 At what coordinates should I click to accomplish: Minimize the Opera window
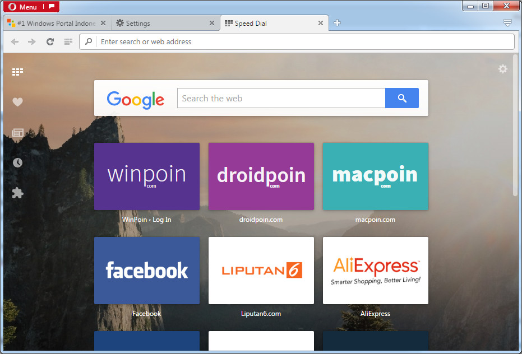click(470, 6)
